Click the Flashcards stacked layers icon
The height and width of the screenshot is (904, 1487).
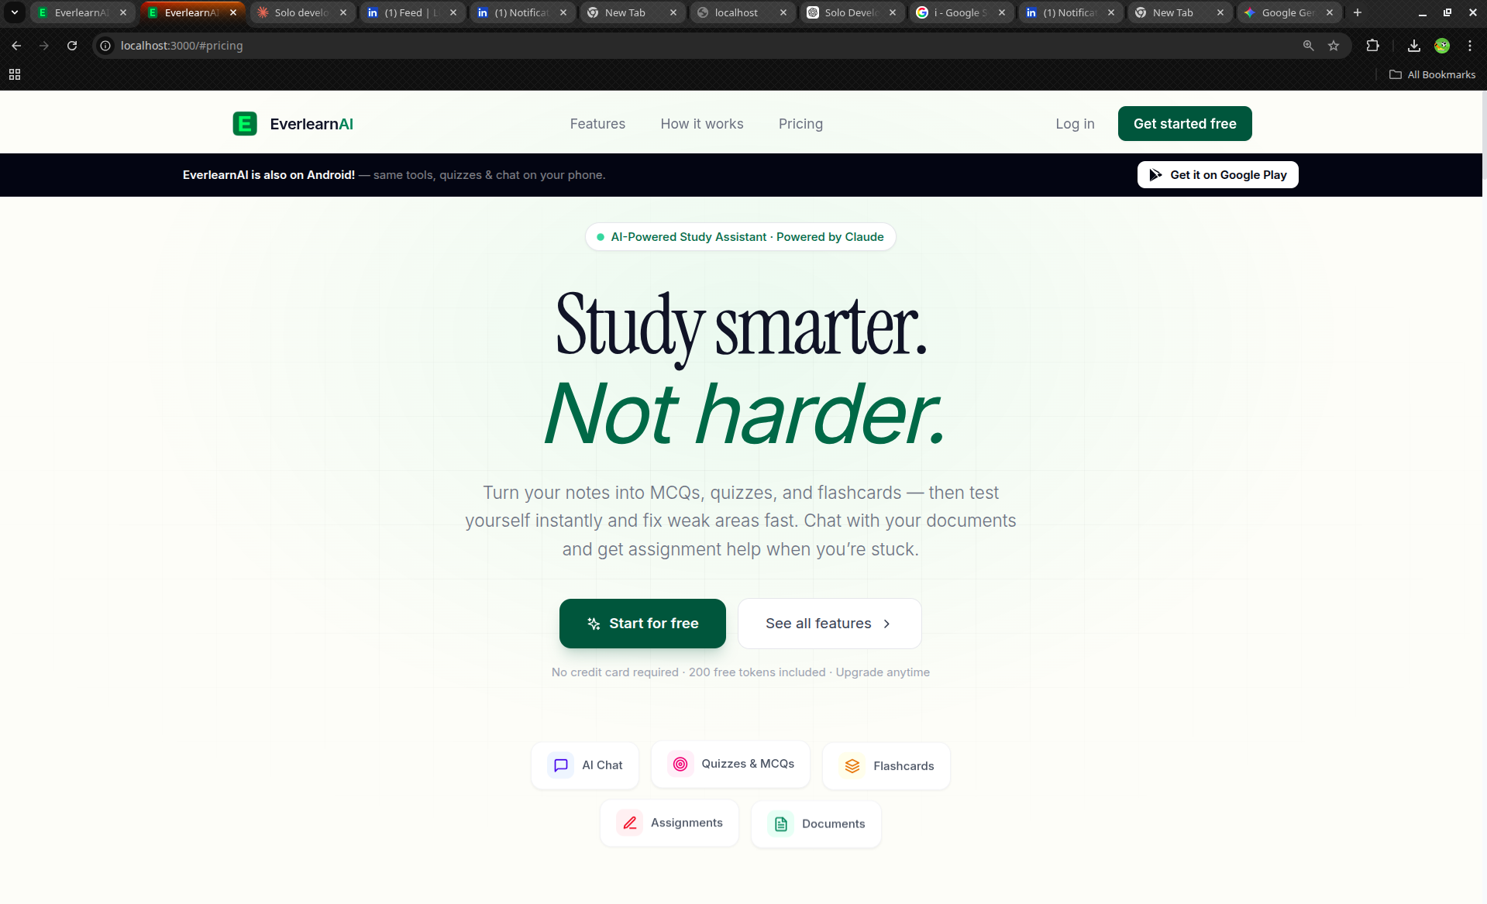coord(852,766)
